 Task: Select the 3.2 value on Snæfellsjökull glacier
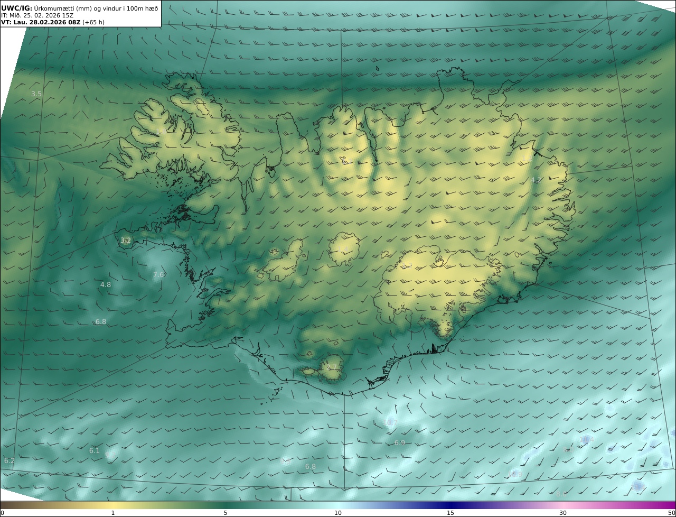(125, 241)
